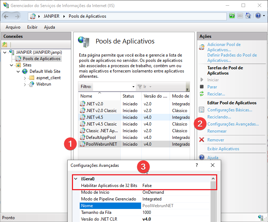
Task: Click Adicionar Pool de Aplicativos link
Action: click(224, 47)
